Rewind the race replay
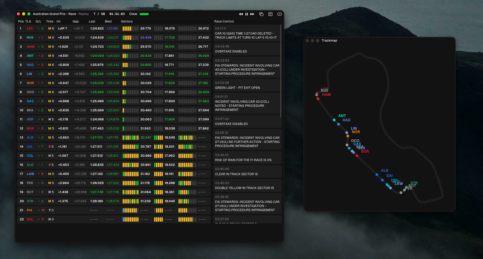This screenshot has height=259, width=483. pos(241,14)
